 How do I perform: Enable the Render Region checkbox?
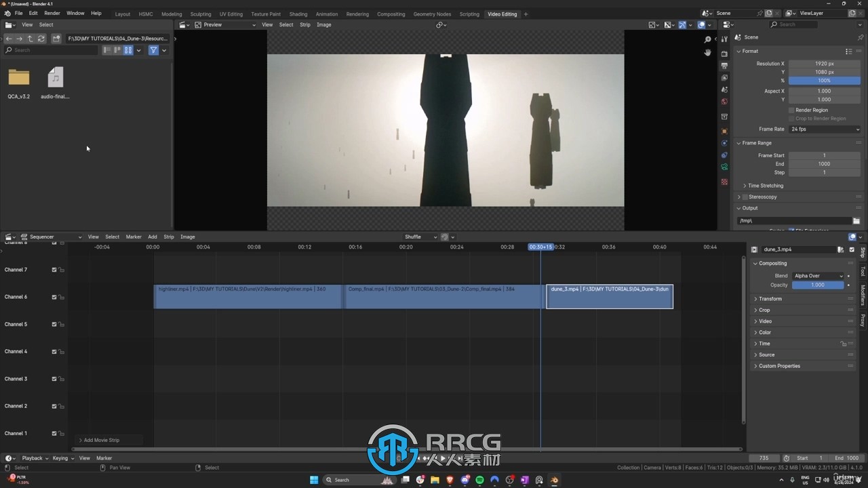pos(791,110)
